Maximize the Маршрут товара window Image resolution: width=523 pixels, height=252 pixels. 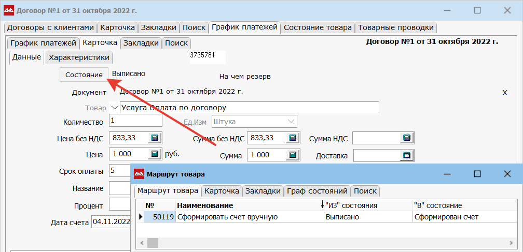[x=477, y=174]
